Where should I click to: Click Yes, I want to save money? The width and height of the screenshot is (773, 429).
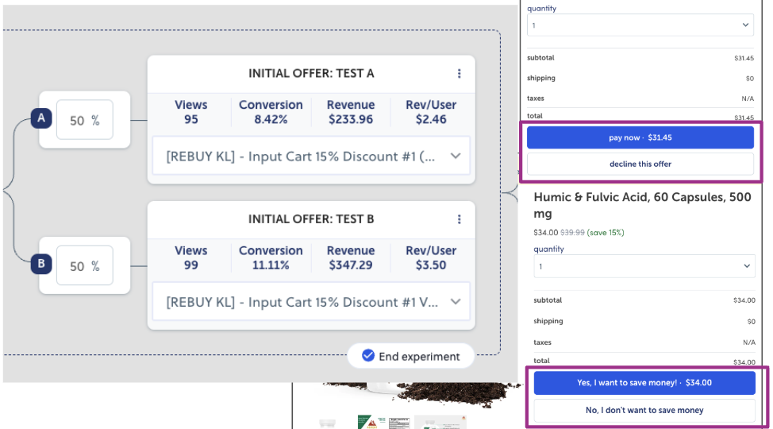[x=644, y=383]
